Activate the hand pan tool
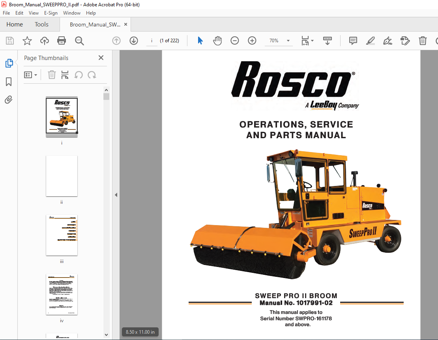Image resolution: width=438 pixels, height=340 pixels. point(217,41)
